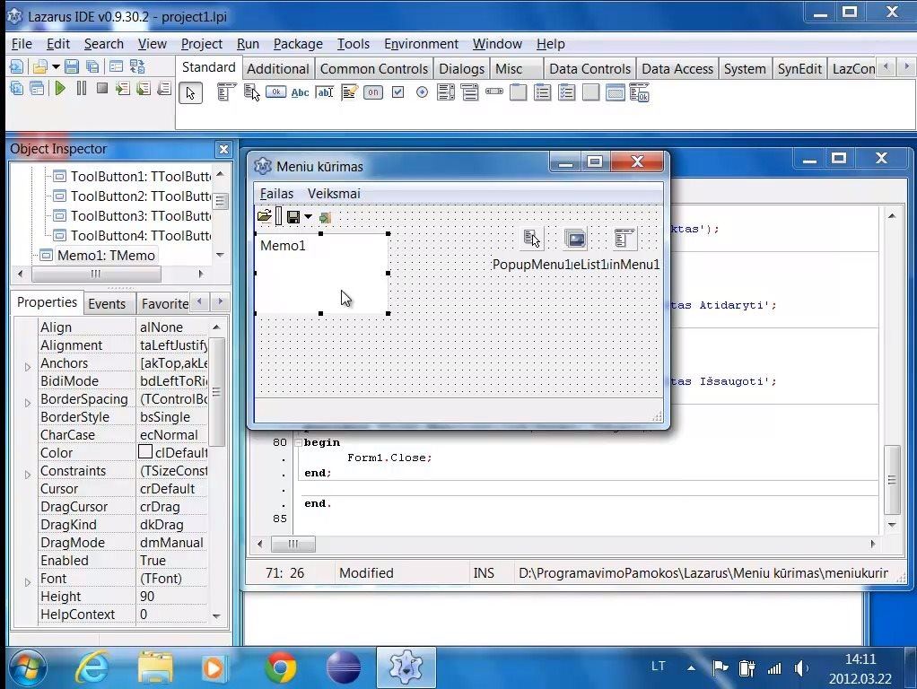Open the save button dropdown on the form toolbar
This screenshot has width=917, height=689.
point(308,217)
